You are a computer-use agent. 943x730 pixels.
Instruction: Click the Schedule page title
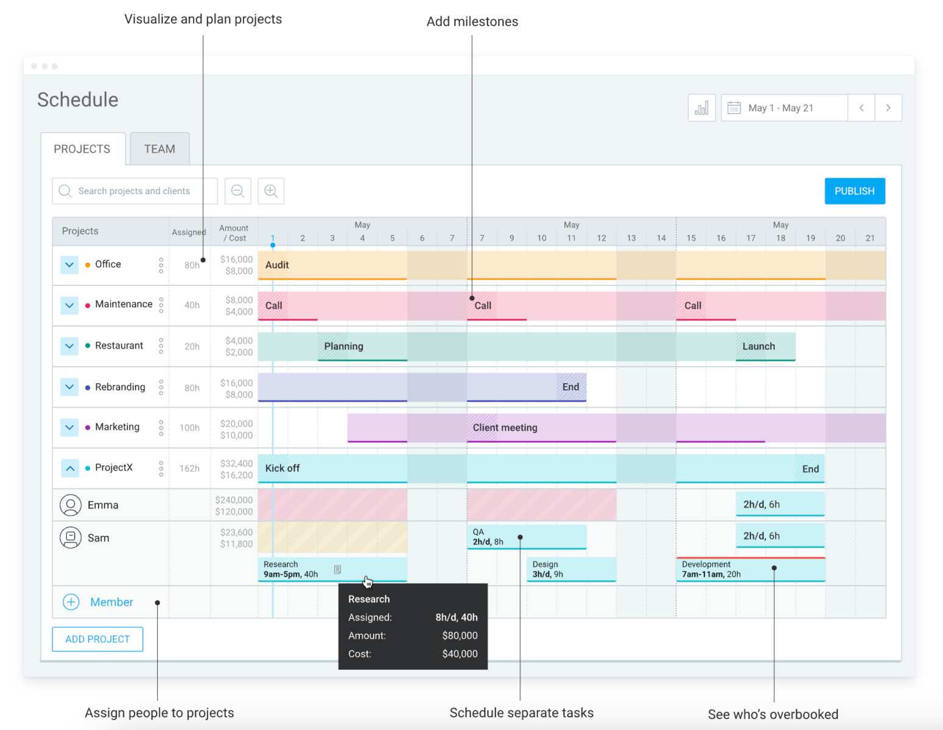pos(78,100)
